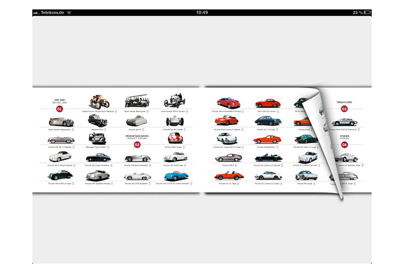Open the dark green Porsche 356 A Coupé image
The height and width of the screenshot is (273, 404).
60,175
